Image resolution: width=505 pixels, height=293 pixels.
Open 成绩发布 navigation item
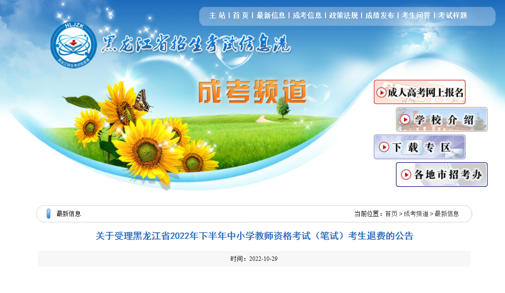click(380, 15)
